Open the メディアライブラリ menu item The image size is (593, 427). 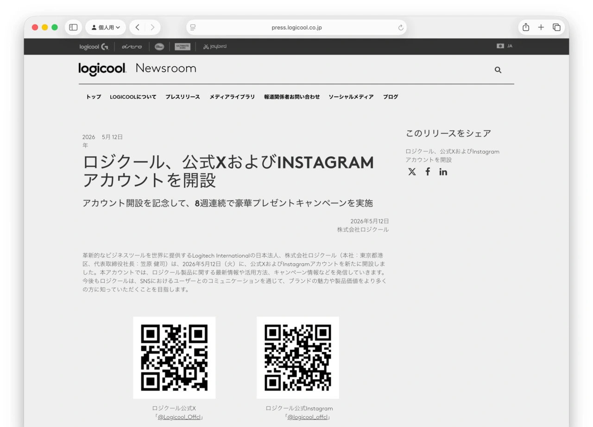(x=232, y=97)
